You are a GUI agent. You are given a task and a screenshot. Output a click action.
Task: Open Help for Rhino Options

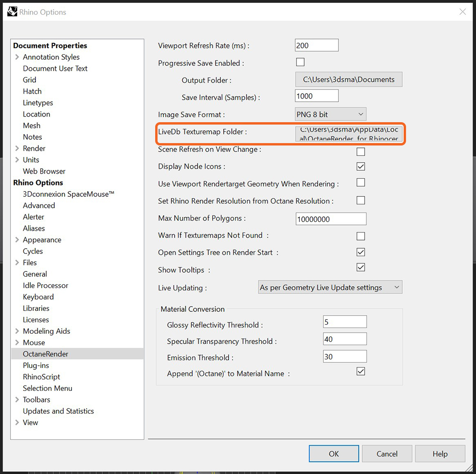(x=440, y=454)
